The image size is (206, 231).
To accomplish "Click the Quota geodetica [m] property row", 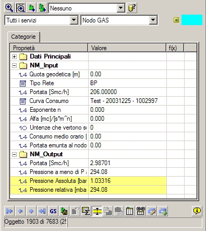I will [x=103, y=74].
